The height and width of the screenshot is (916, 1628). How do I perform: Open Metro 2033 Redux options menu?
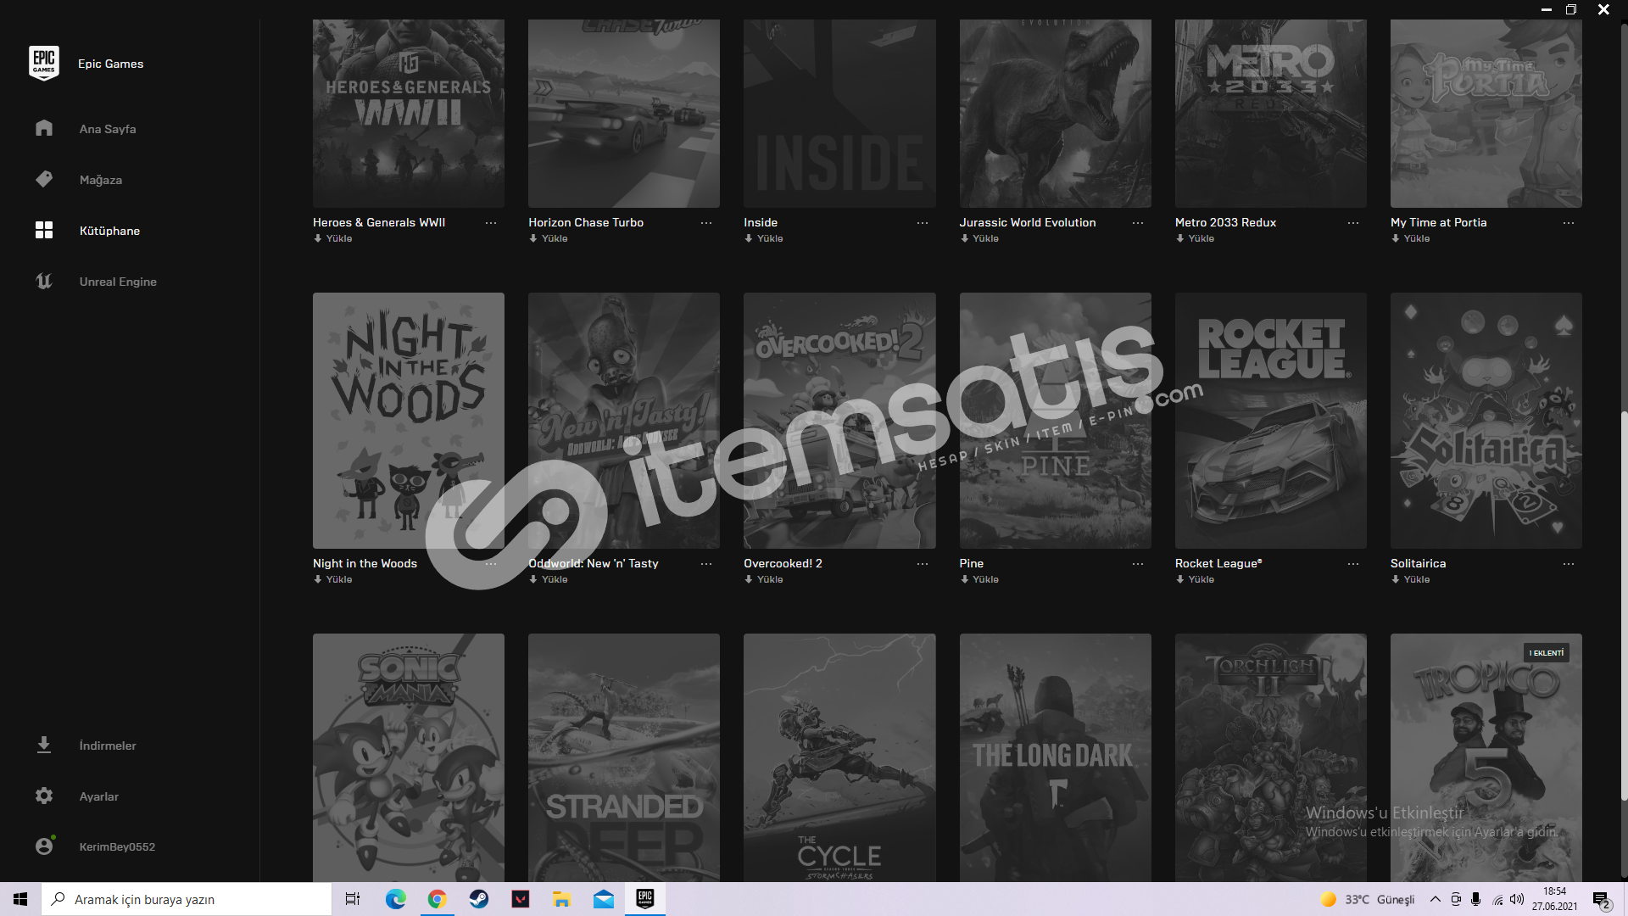tap(1353, 223)
